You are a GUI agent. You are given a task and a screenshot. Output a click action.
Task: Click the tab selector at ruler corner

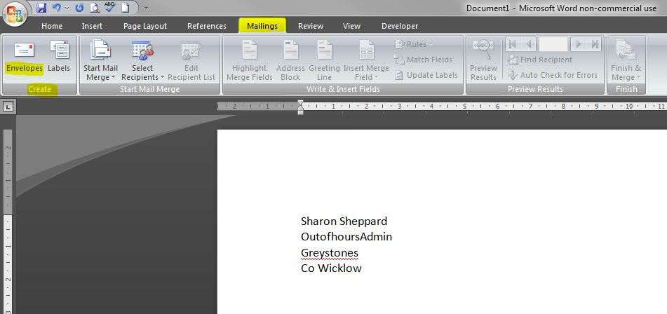(8, 107)
